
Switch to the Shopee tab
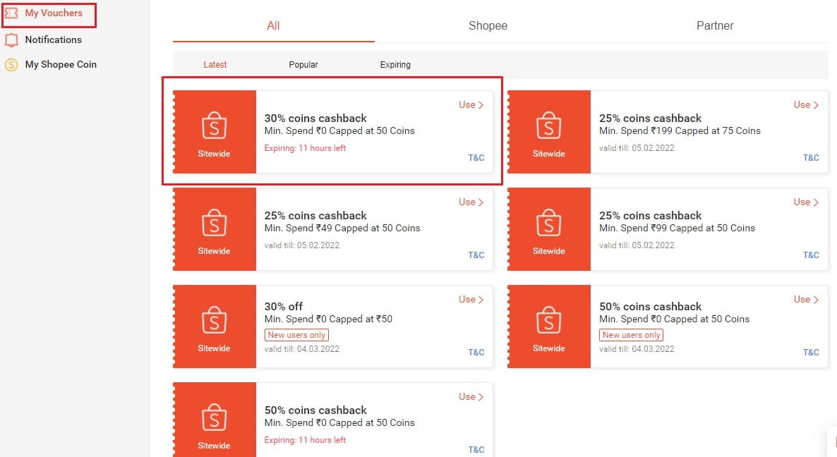(488, 25)
